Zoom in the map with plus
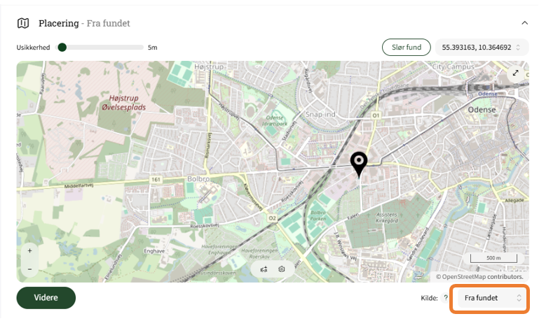Viewport: 539px width, 321px height. (x=30, y=250)
